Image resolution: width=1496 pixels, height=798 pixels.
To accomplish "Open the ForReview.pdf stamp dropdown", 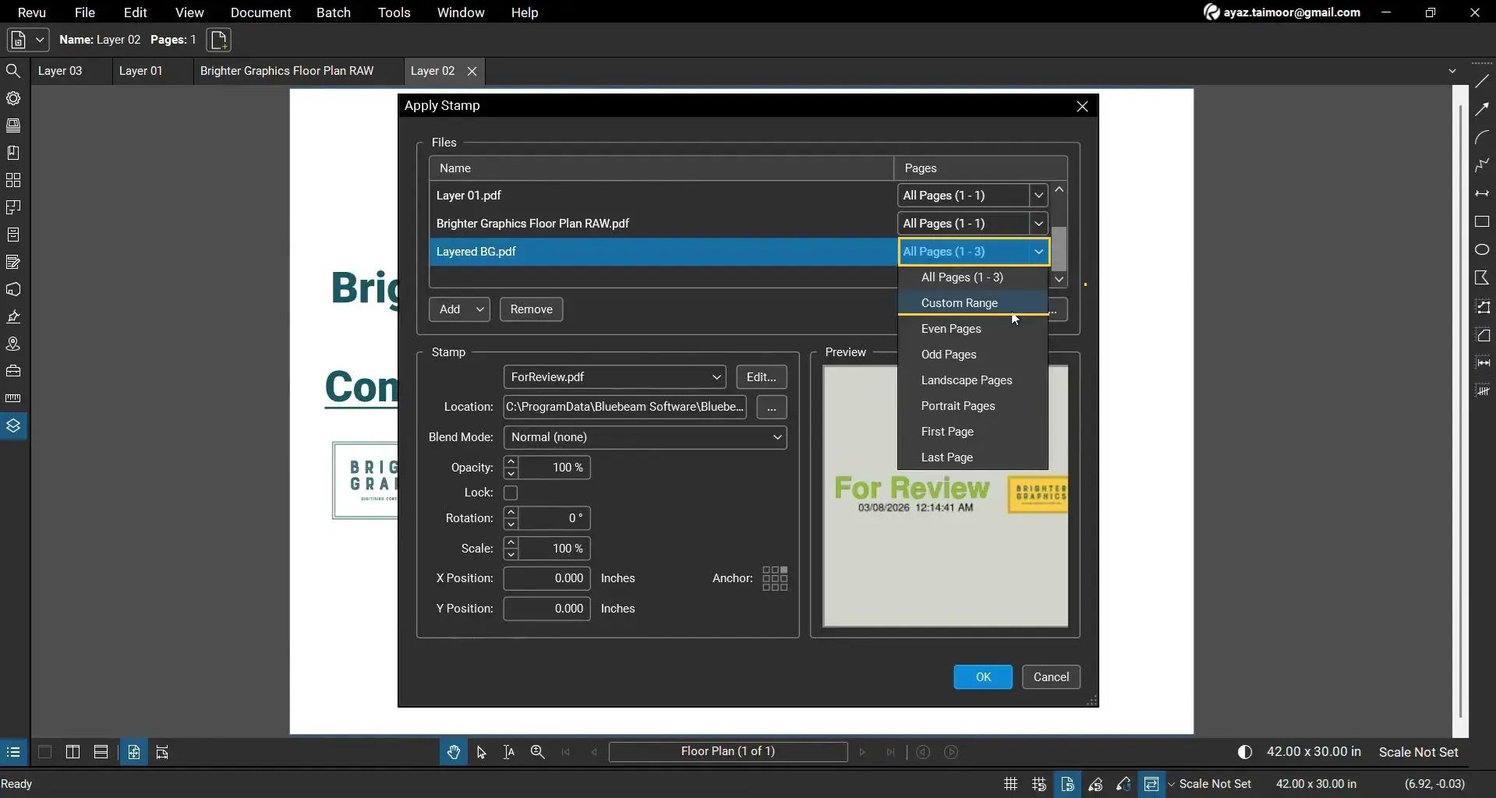I will [x=614, y=377].
